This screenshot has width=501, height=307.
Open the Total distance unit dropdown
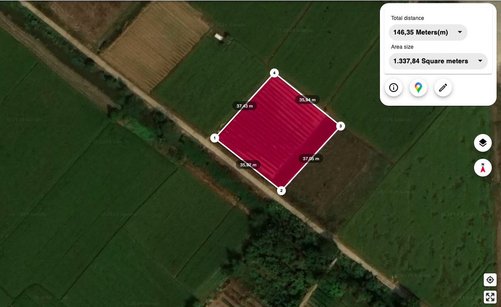(x=428, y=32)
